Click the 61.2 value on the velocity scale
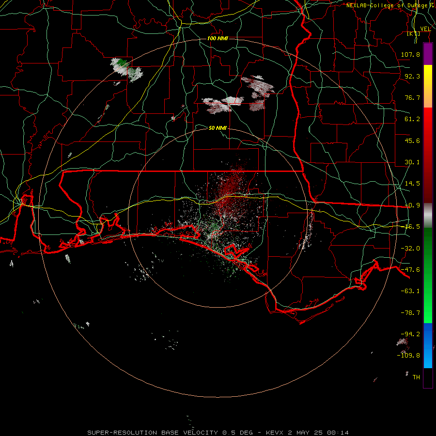 point(412,119)
